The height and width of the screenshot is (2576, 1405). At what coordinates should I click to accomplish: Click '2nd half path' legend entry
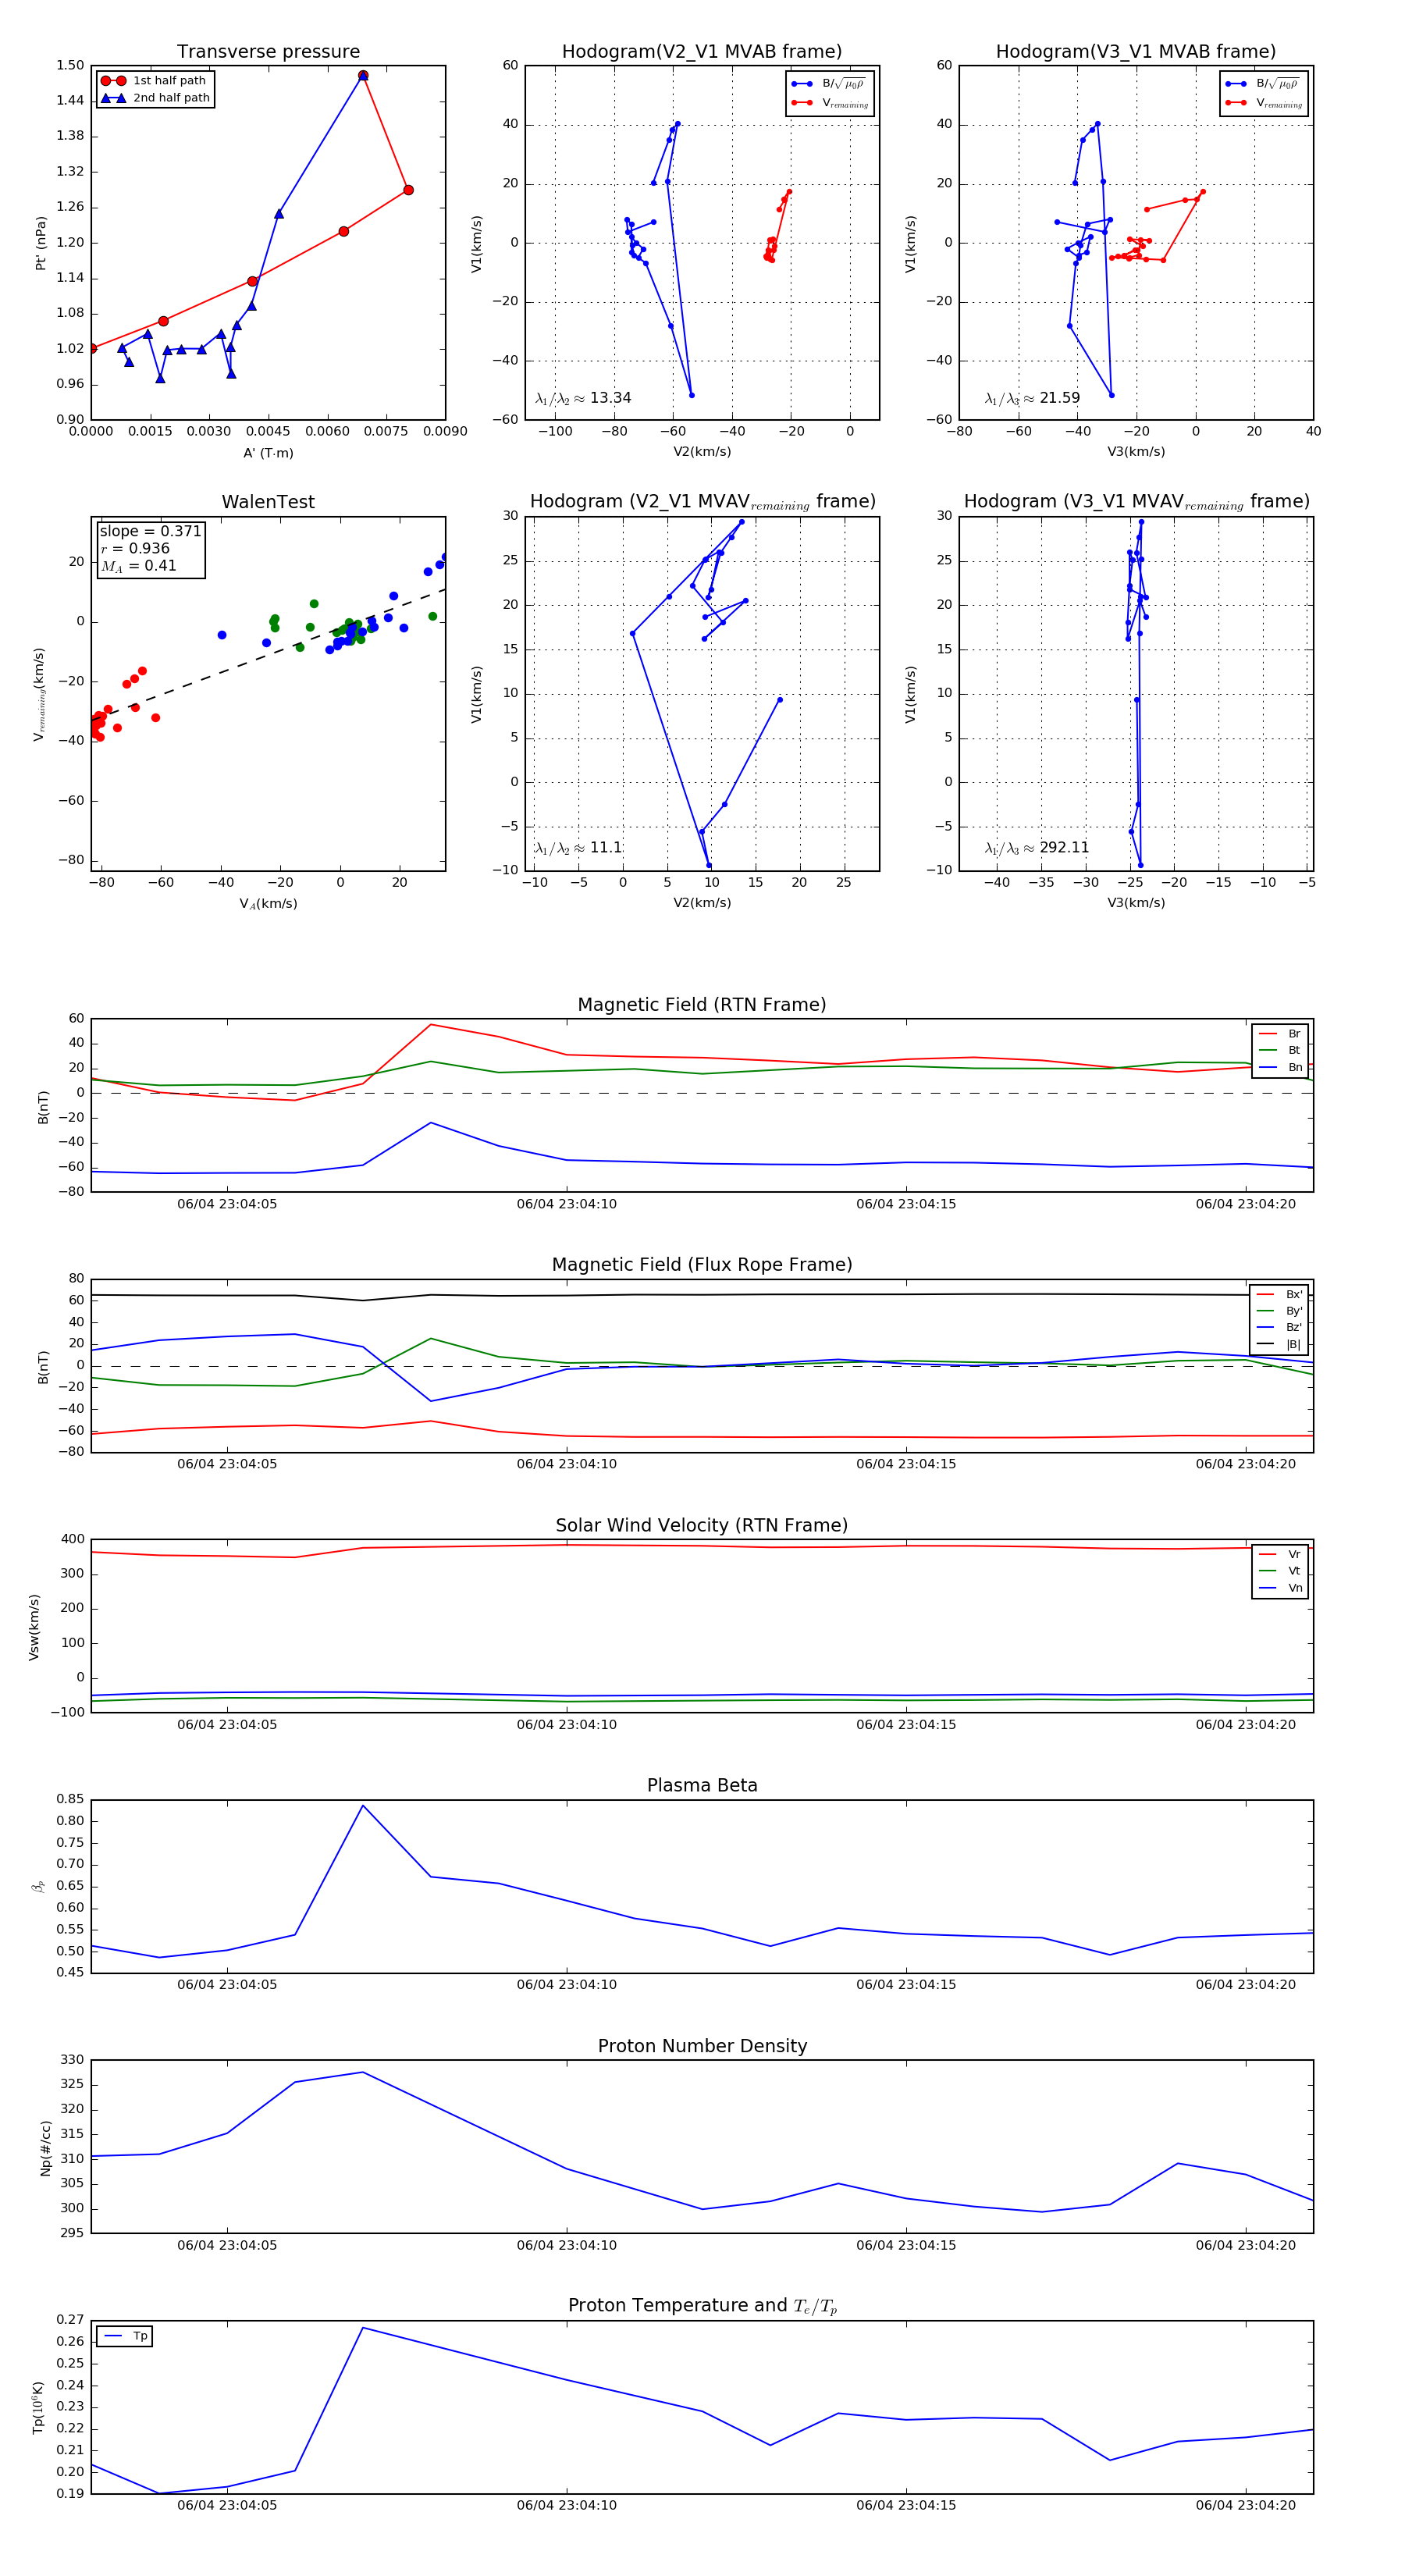[154, 98]
